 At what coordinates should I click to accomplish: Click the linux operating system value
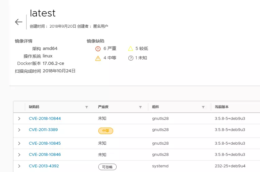(x=48, y=56)
